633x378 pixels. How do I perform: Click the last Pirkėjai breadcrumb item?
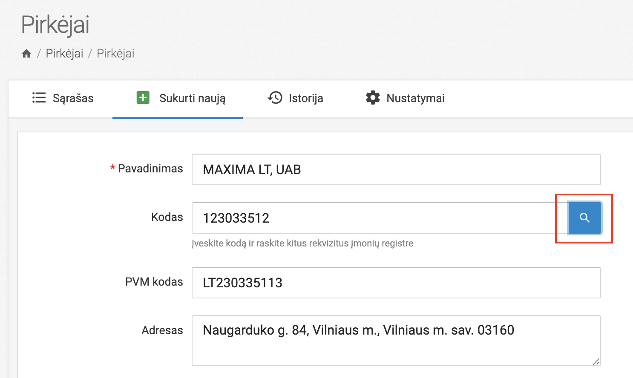(115, 54)
